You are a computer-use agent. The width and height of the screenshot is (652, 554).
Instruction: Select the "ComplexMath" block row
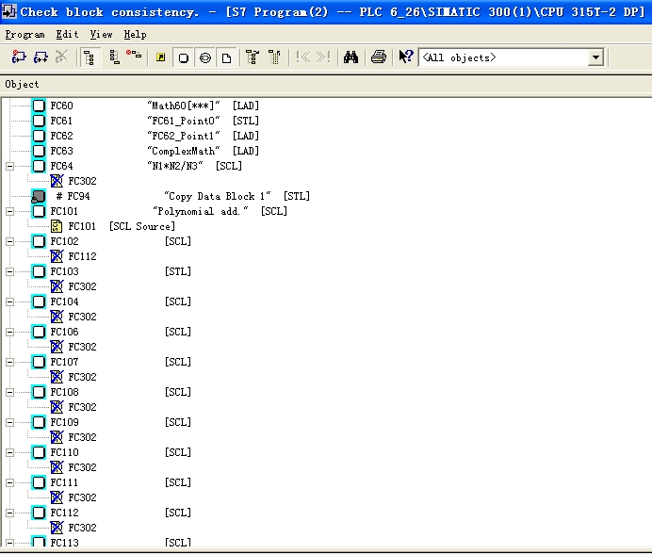click(155, 151)
